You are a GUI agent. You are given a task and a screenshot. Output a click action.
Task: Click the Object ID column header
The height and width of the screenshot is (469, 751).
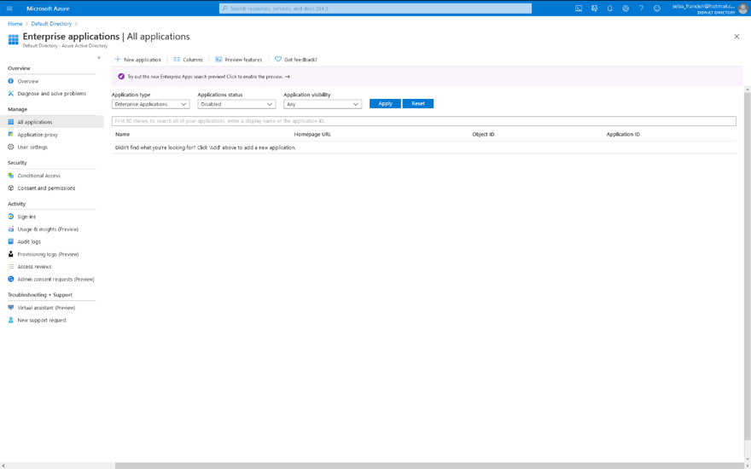coord(483,135)
